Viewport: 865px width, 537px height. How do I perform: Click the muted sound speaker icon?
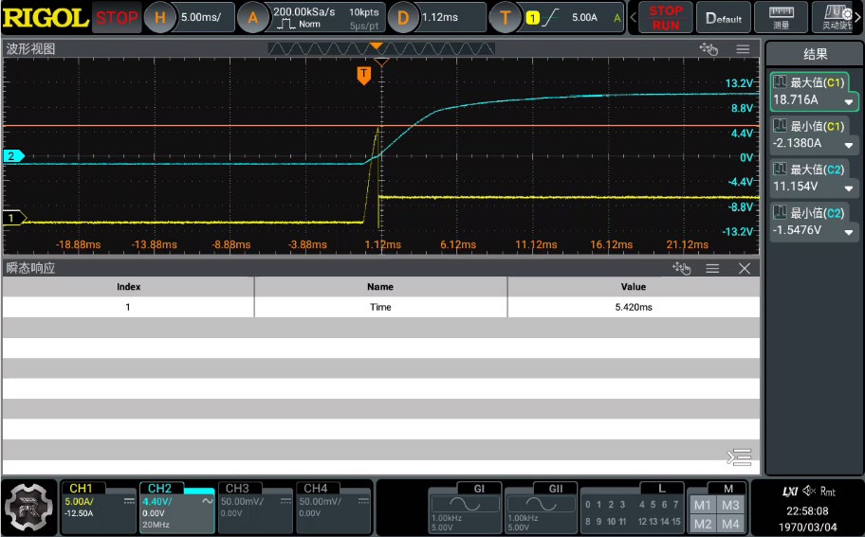click(x=809, y=491)
